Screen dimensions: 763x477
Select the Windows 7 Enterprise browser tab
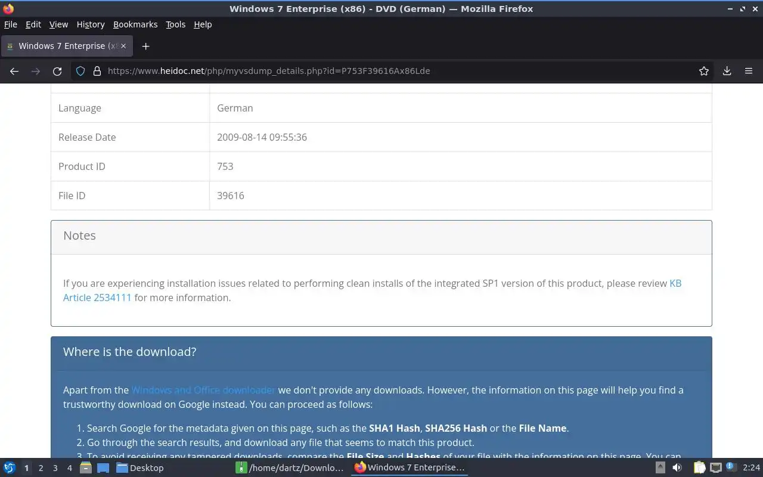[67, 46]
